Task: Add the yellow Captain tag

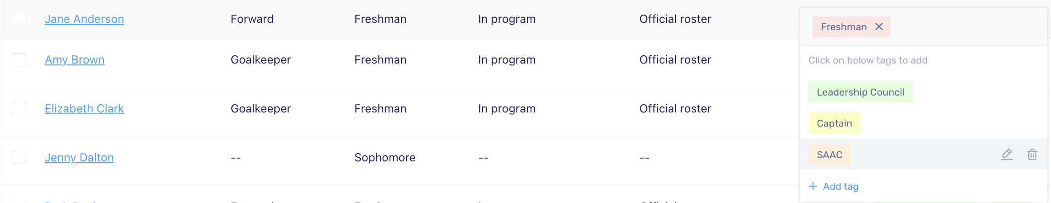Action: pos(834,123)
